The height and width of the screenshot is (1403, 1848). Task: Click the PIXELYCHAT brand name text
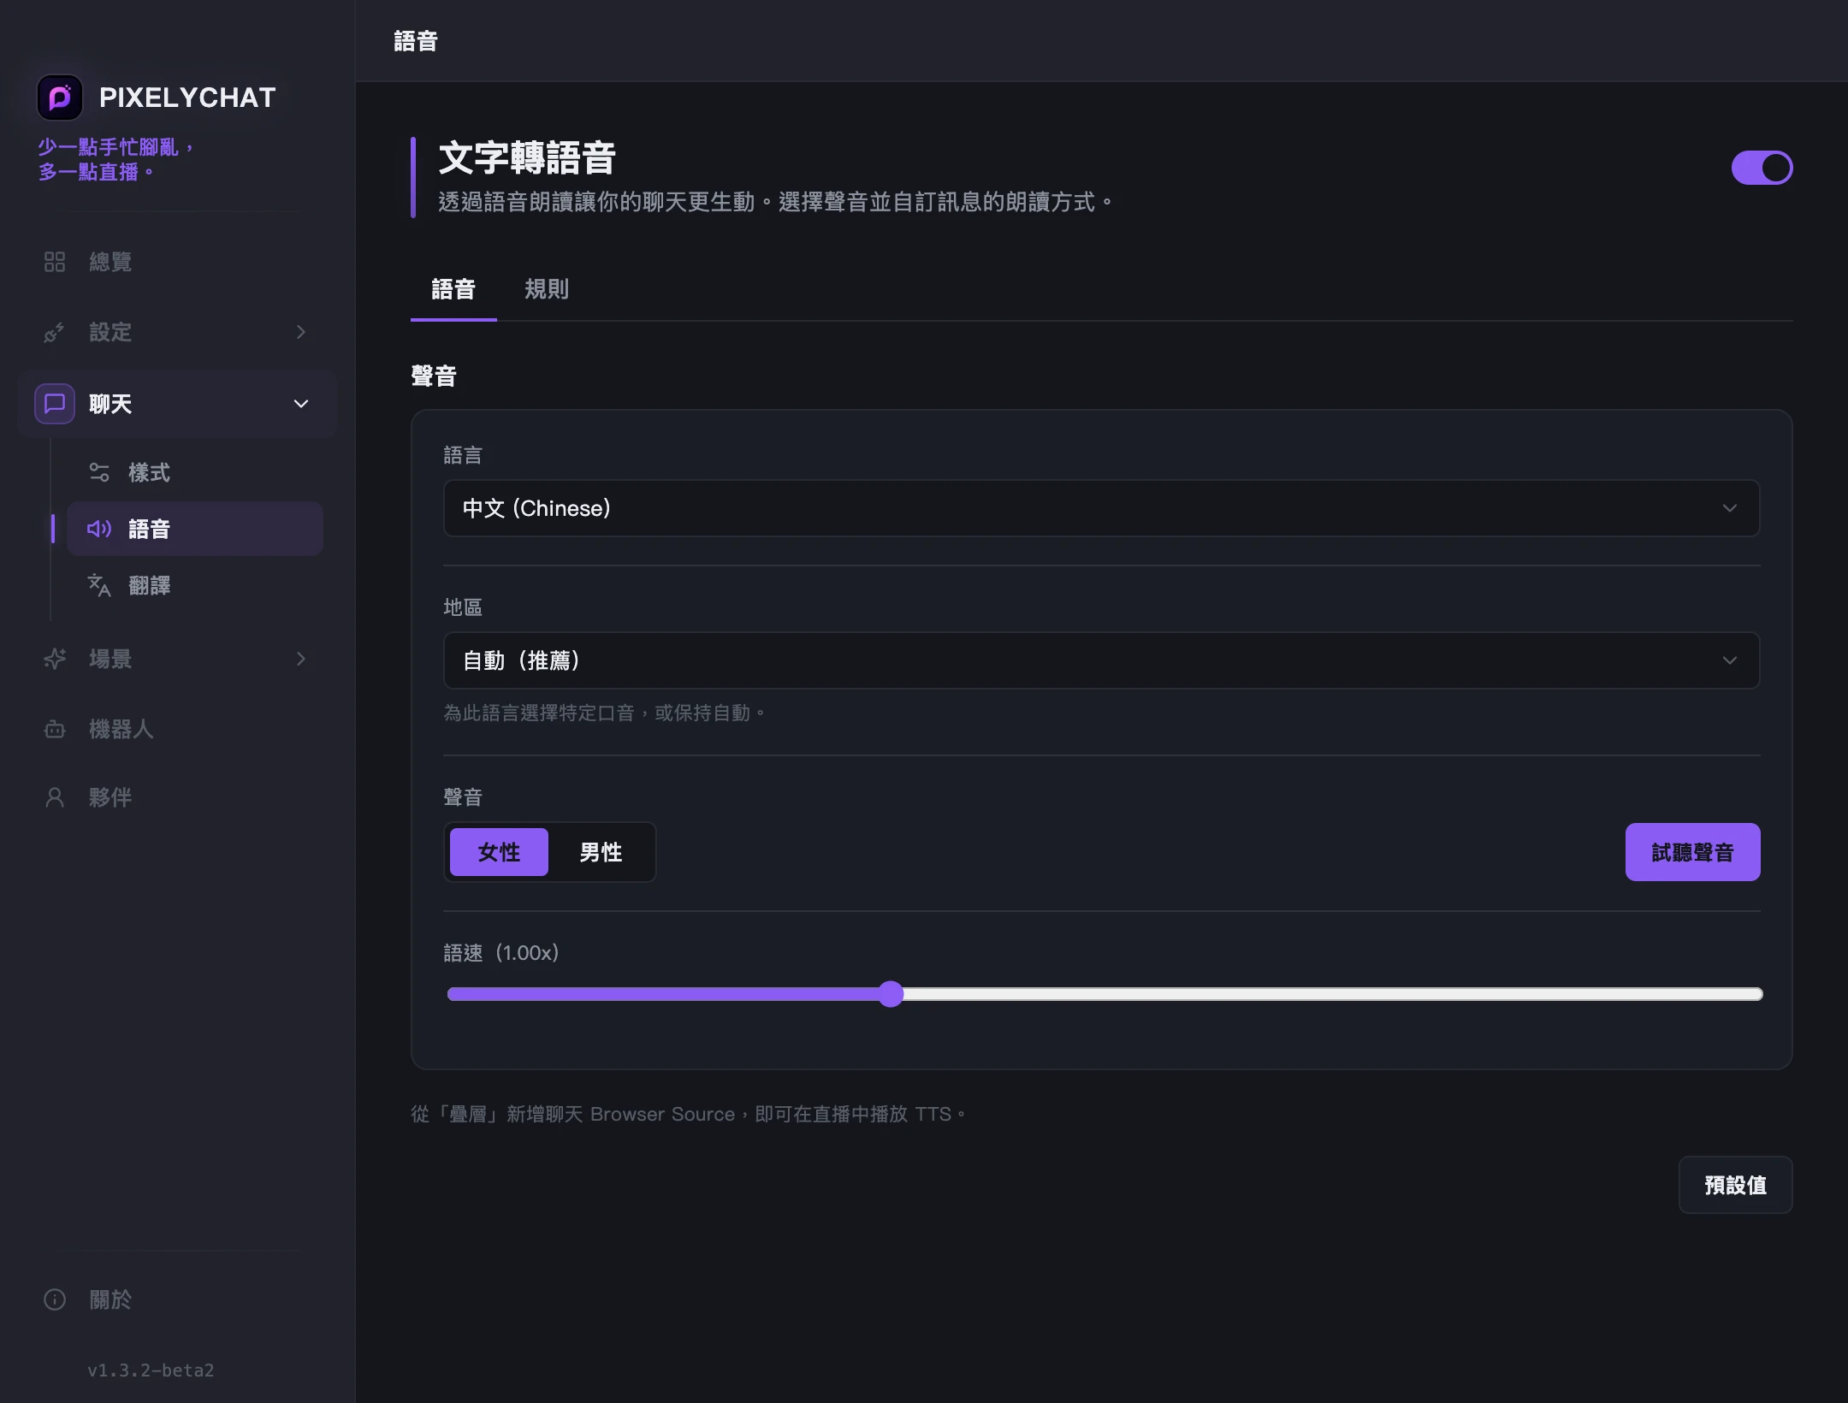click(x=187, y=98)
